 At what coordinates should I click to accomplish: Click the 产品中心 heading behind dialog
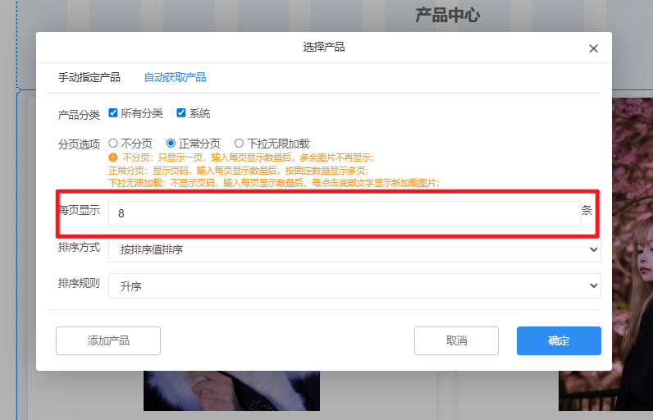[x=448, y=15]
